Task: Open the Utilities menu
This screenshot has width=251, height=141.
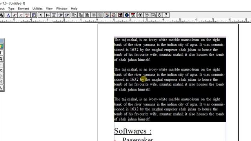Action: pos(38,9)
